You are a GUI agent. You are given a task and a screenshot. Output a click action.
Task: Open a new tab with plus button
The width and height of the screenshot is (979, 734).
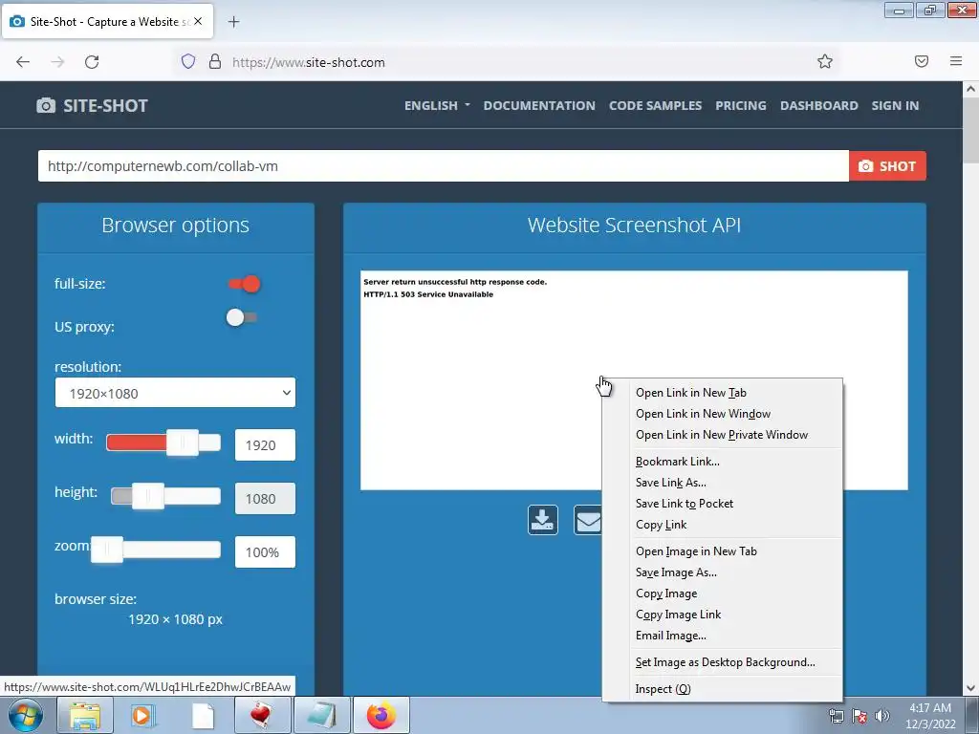(233, 22)
